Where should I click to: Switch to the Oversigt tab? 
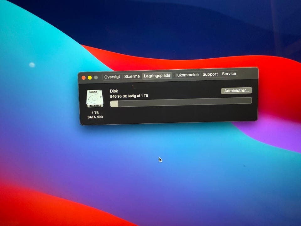coord(112,77)
